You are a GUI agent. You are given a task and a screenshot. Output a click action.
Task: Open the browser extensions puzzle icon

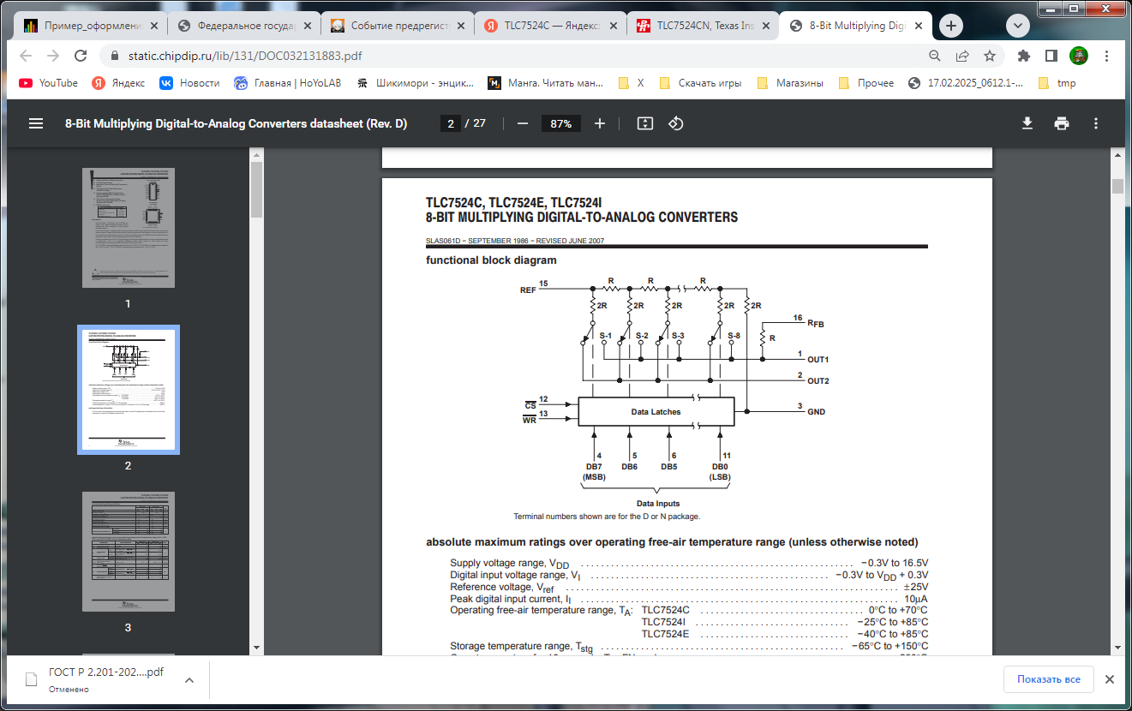1023,56
